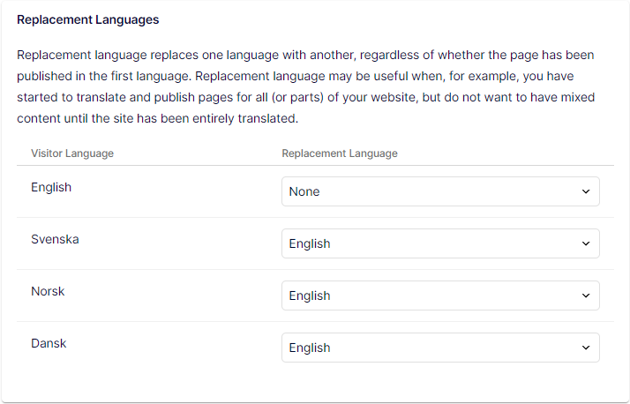630x404 pixels.
Task: Click the Visitor Language column header
Action: pyautogui.click(x=72, y=153)
